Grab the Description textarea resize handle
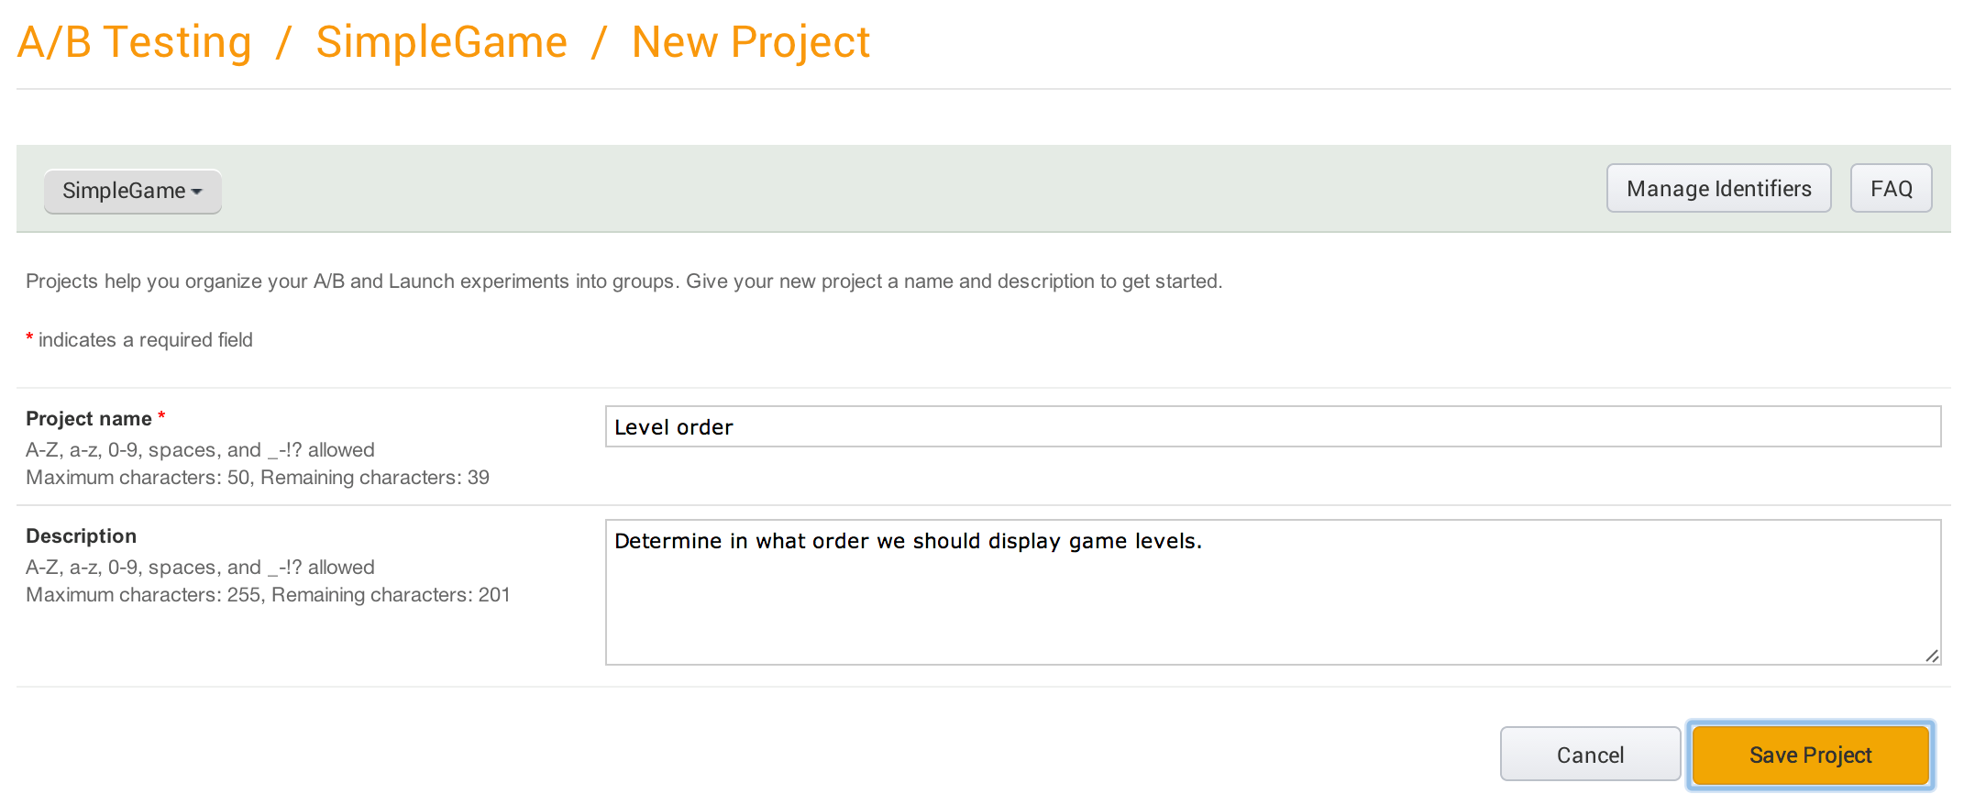This screenshot has height=805, width=1964. tap(1931, 656)
